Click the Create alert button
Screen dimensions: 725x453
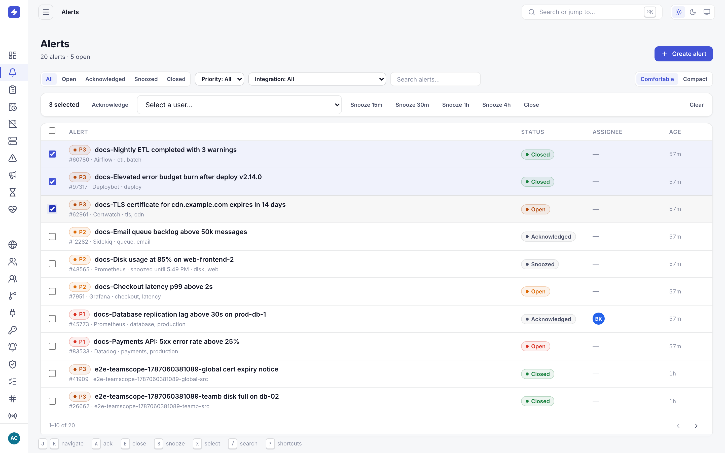683,54
